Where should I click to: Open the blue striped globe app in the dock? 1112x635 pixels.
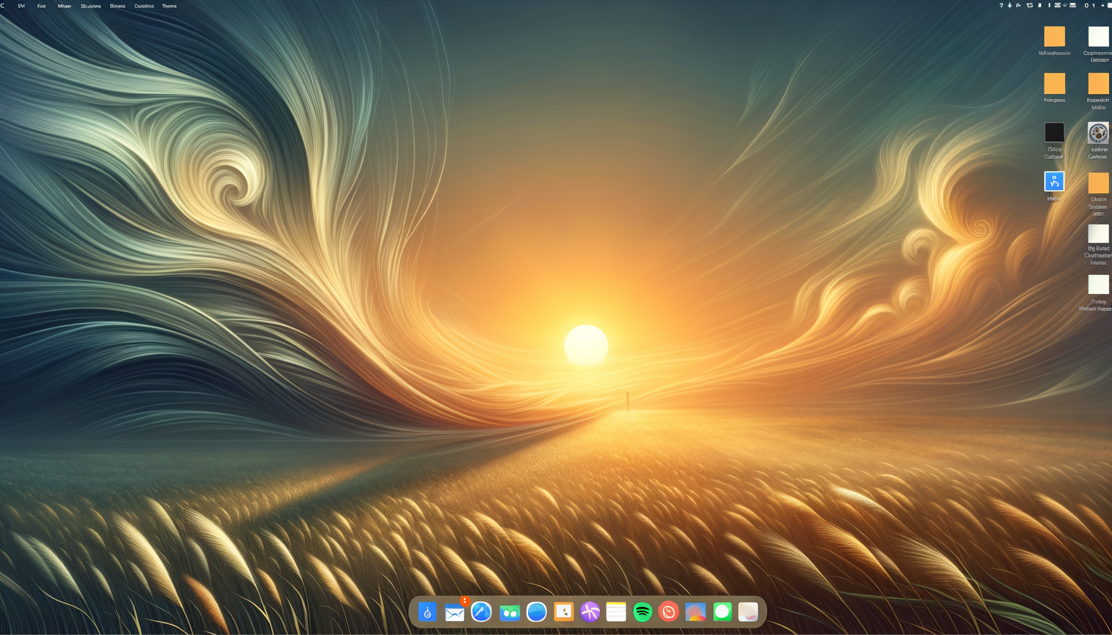click(537, 612)
